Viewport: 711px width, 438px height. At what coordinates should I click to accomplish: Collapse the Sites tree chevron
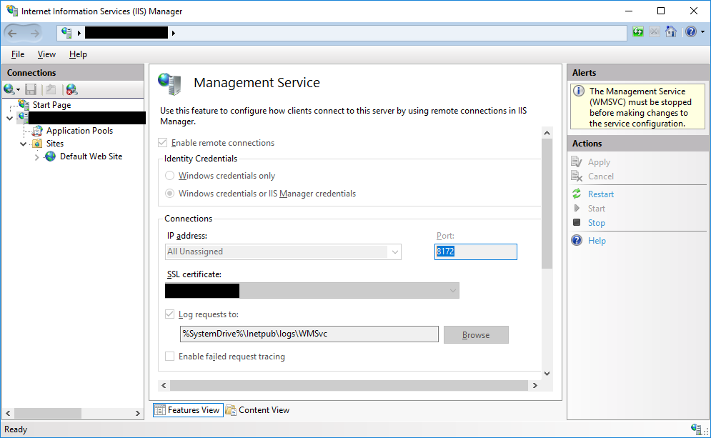(x=23, y=144)
